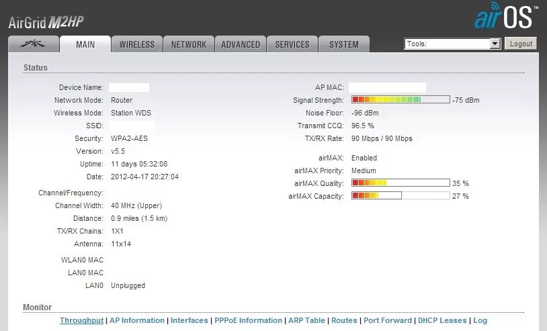Image resolution: width=547 pixels, height=331 pixels.
Task: Open the AP Information link
Action: 137,320
